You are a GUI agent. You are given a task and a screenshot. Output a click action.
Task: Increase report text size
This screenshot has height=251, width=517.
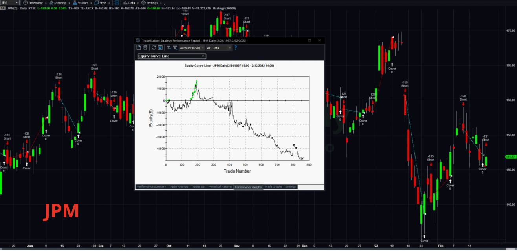coord(174,48)
